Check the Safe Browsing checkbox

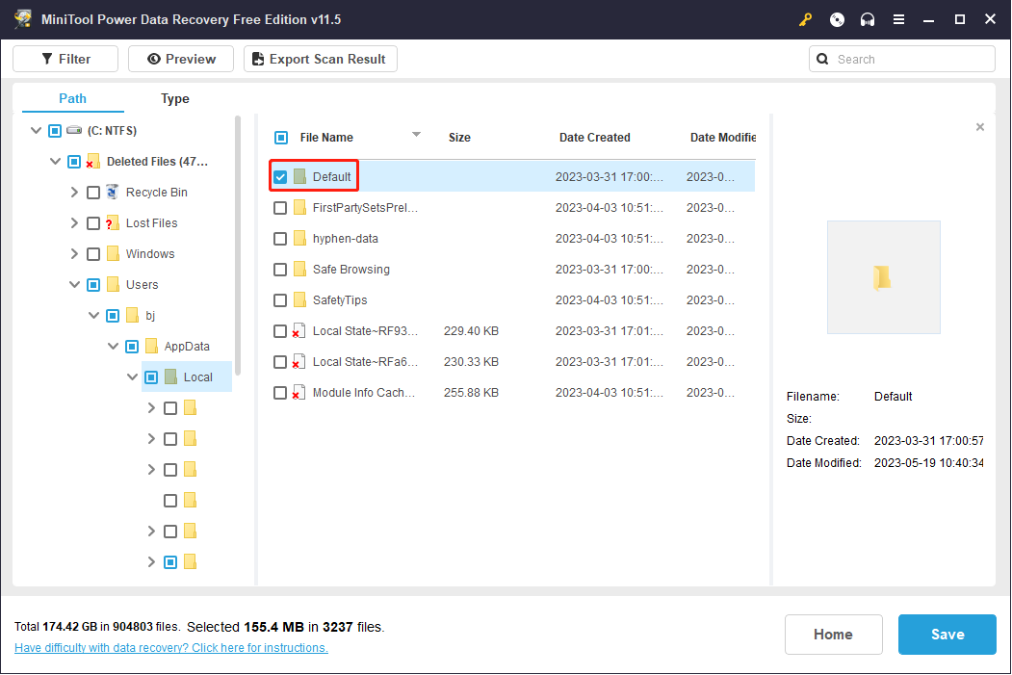pyautogui.click(x=280, y=269)
